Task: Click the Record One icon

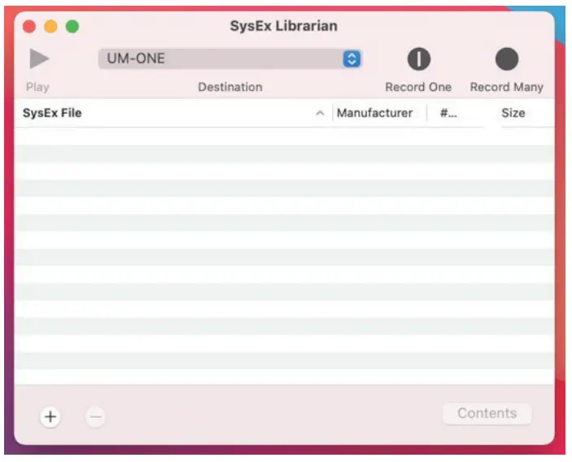Action: coord(419,59)
